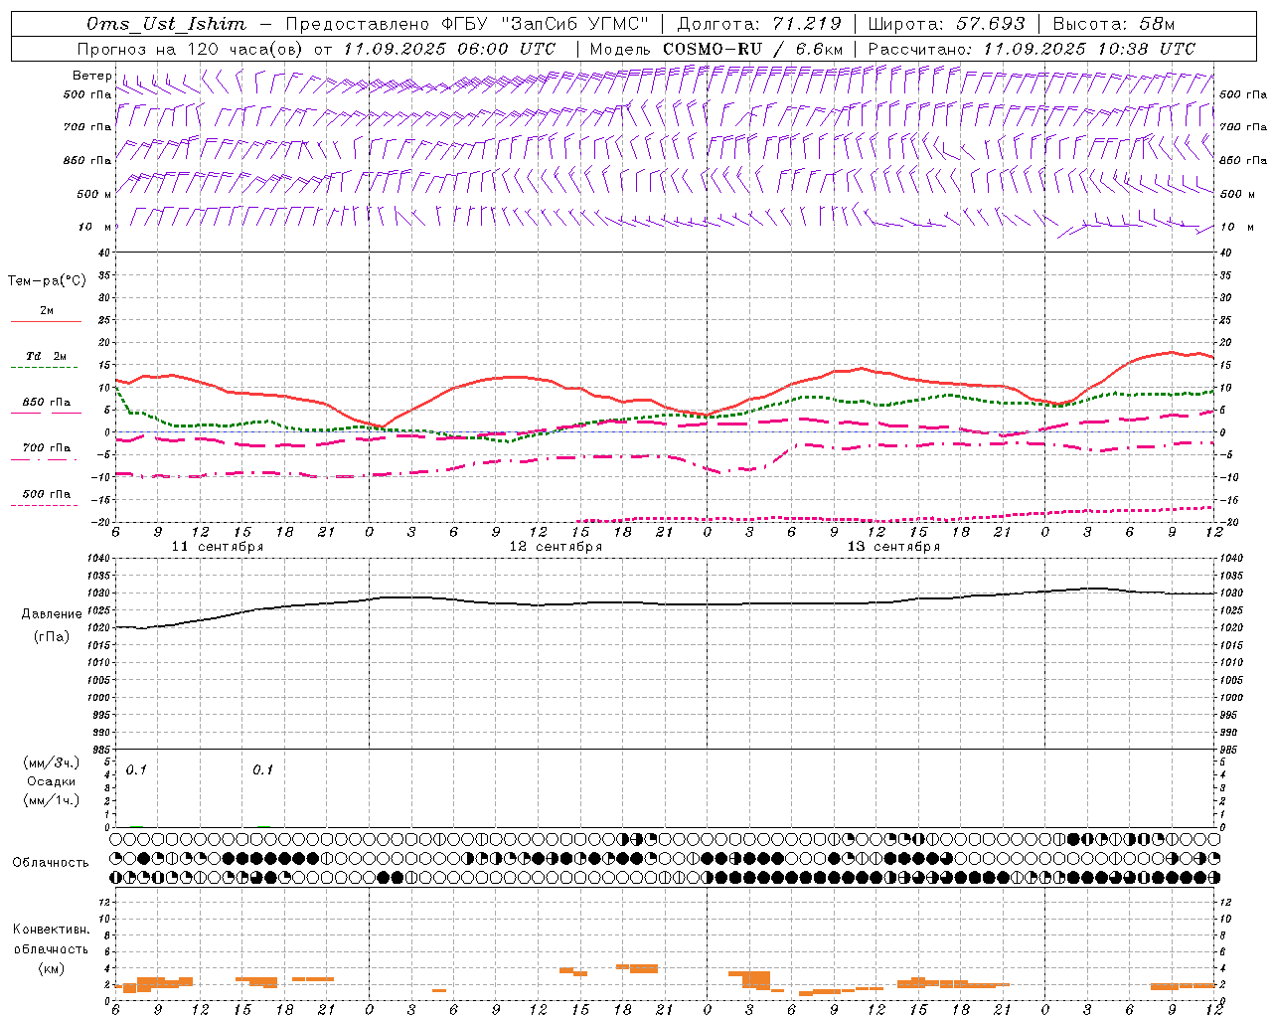The height and width of the screenshot is (1018, 1272).
Task: Click the Осадки precipitation label
Action: click(52, 781)
